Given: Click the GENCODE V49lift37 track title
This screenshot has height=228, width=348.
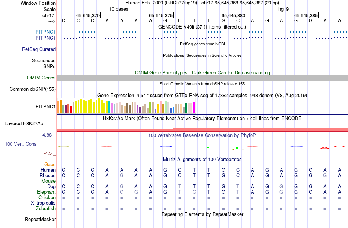Looking at the screenshot, I should pyautogui.click(x=202, y=27).
